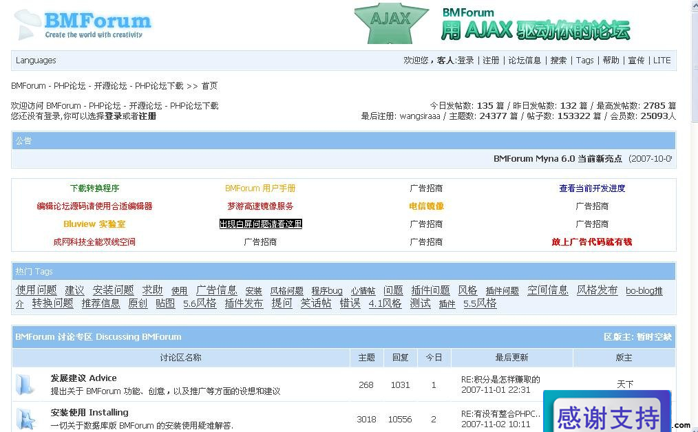Select the 空间信息 tag

[548, 290]
